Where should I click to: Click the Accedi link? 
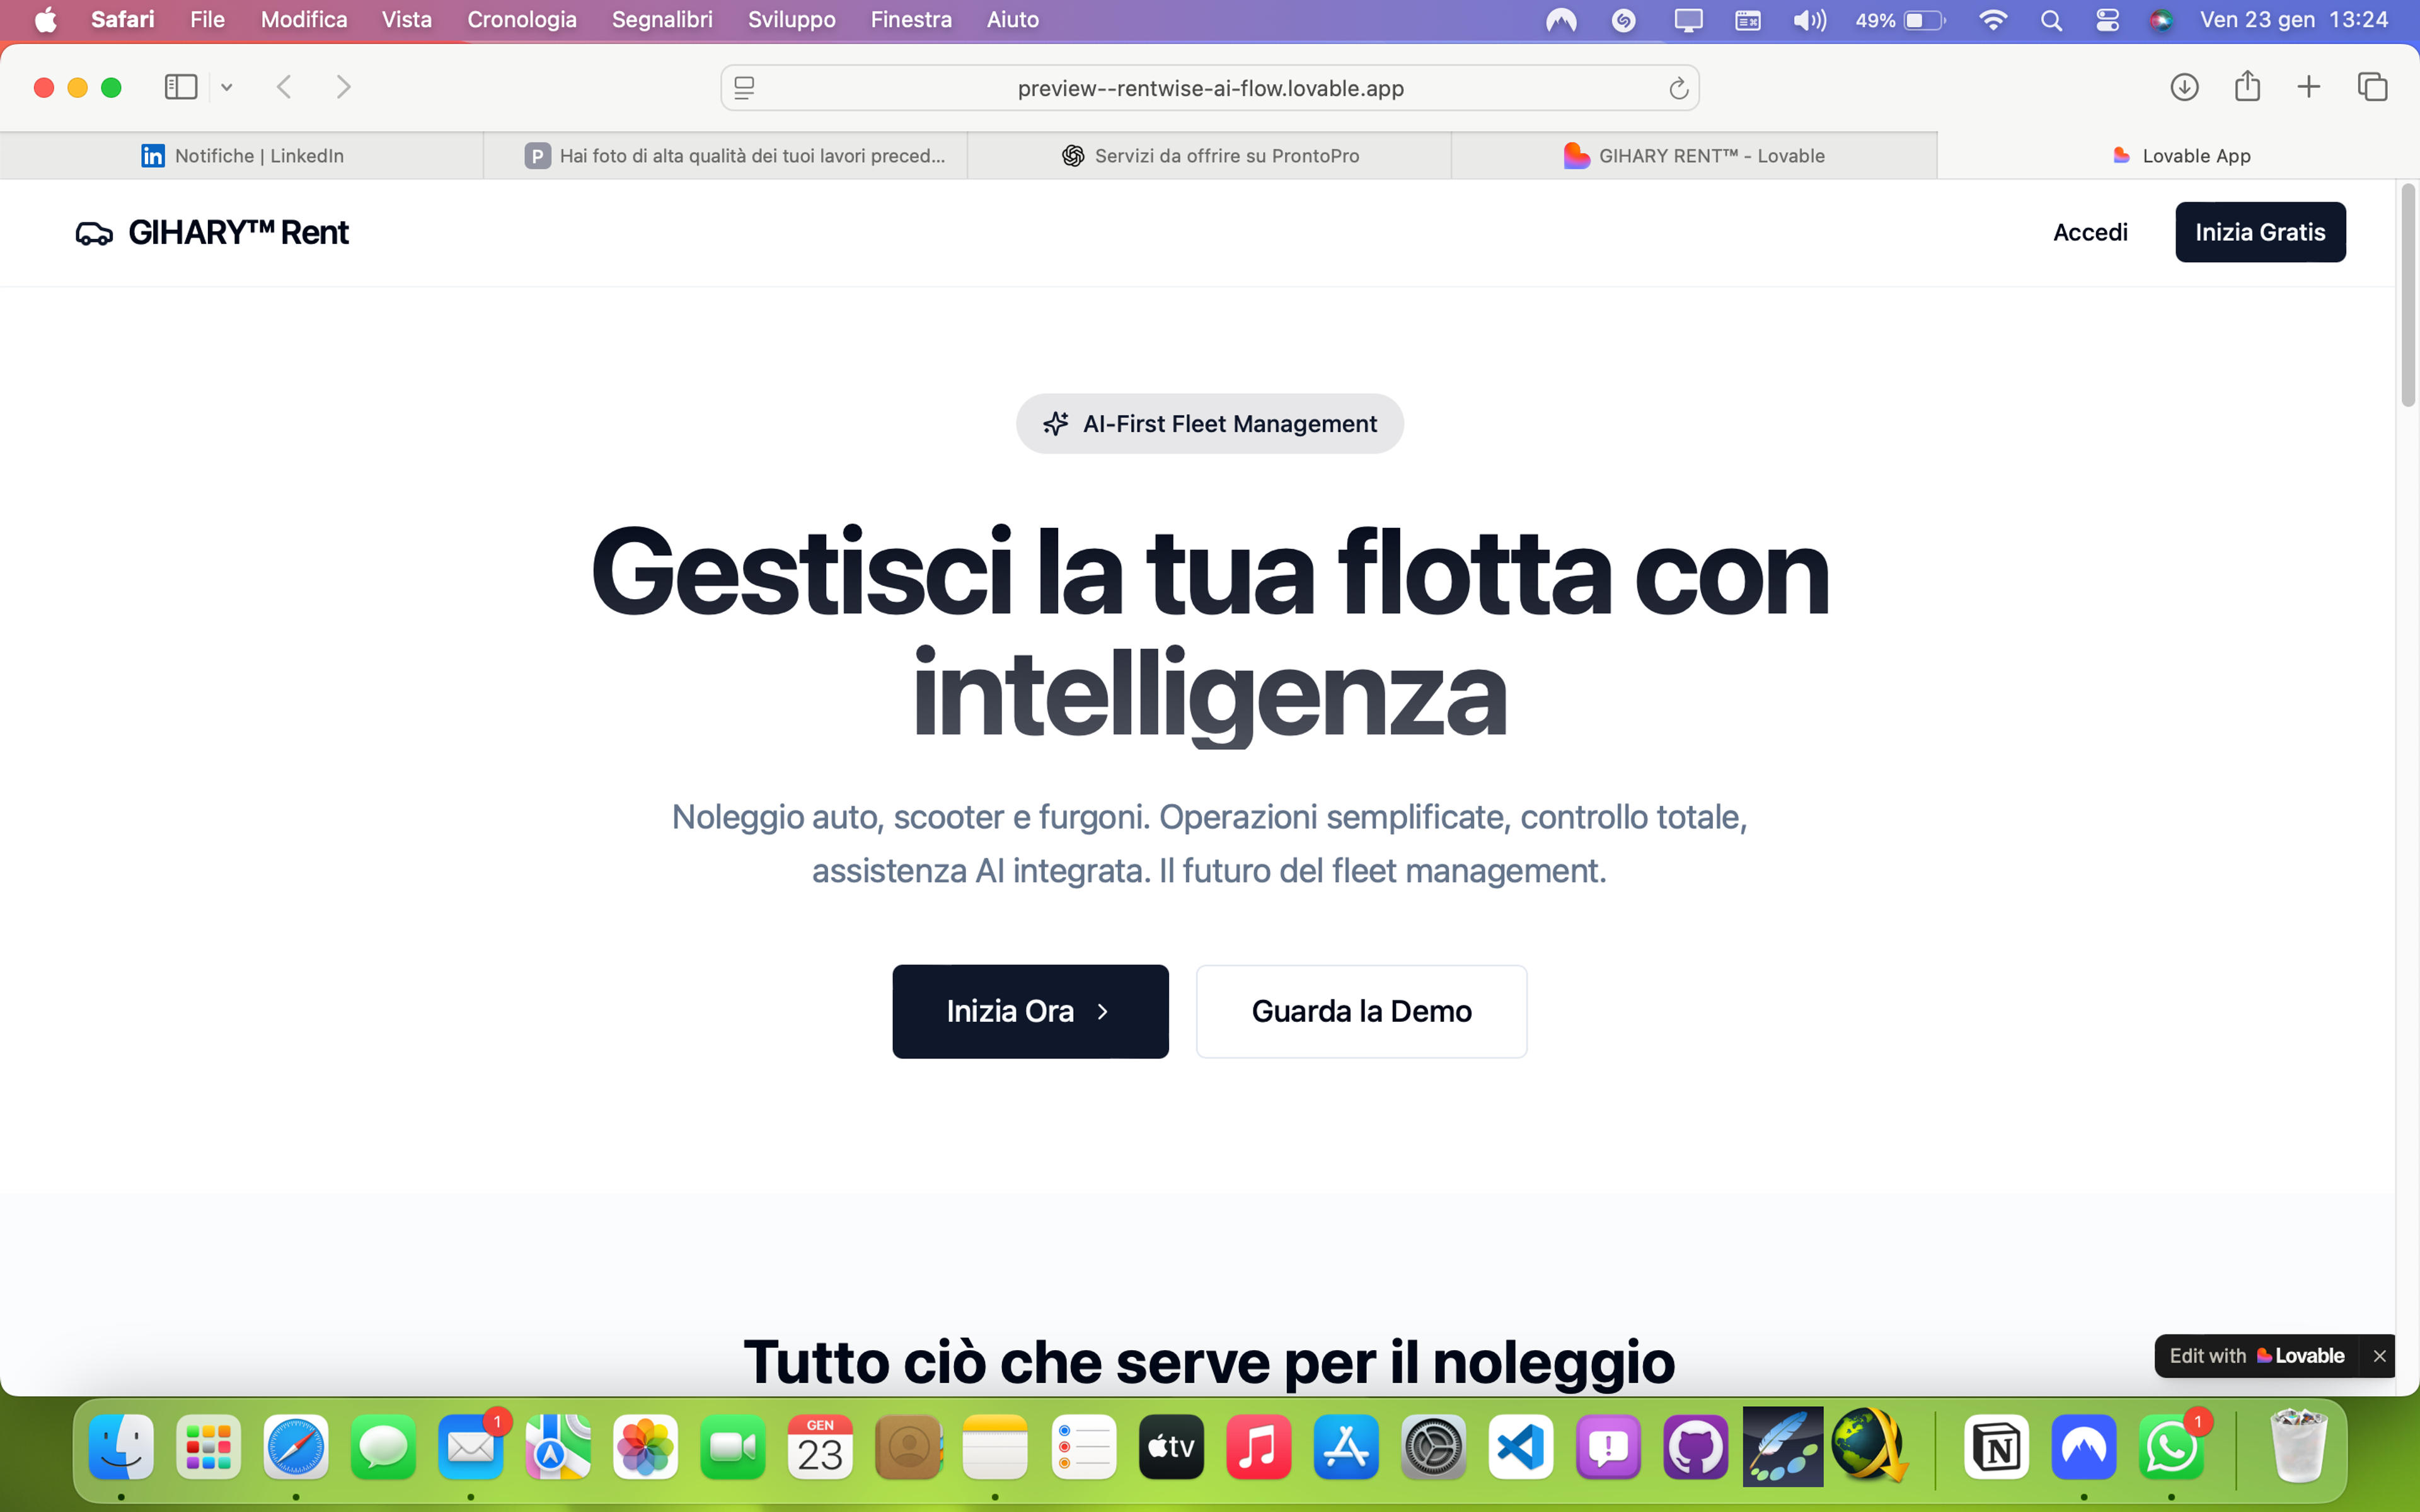pyautogui.click(x=2090, y=232)
